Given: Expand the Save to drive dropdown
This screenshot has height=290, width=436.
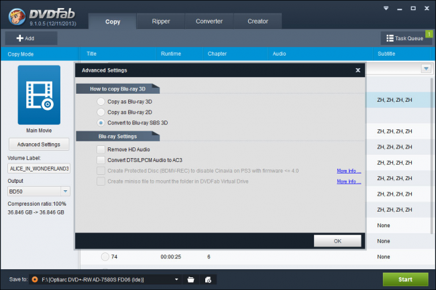Looking at the screenshot, I should click(176, 279).
